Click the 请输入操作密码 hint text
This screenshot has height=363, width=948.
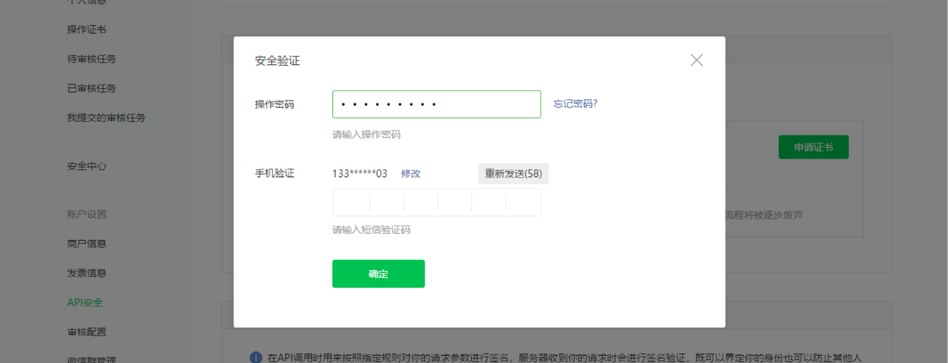click(367, 135)
